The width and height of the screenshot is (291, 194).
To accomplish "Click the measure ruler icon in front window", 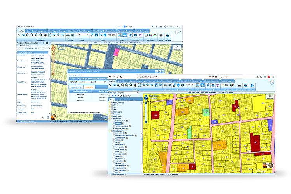I will [x=165, y=85].
